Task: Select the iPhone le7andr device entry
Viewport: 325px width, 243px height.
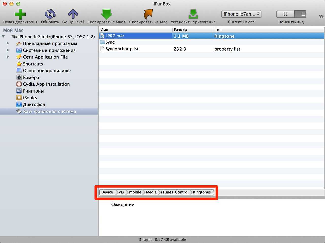Action: [x=56, y=37]
